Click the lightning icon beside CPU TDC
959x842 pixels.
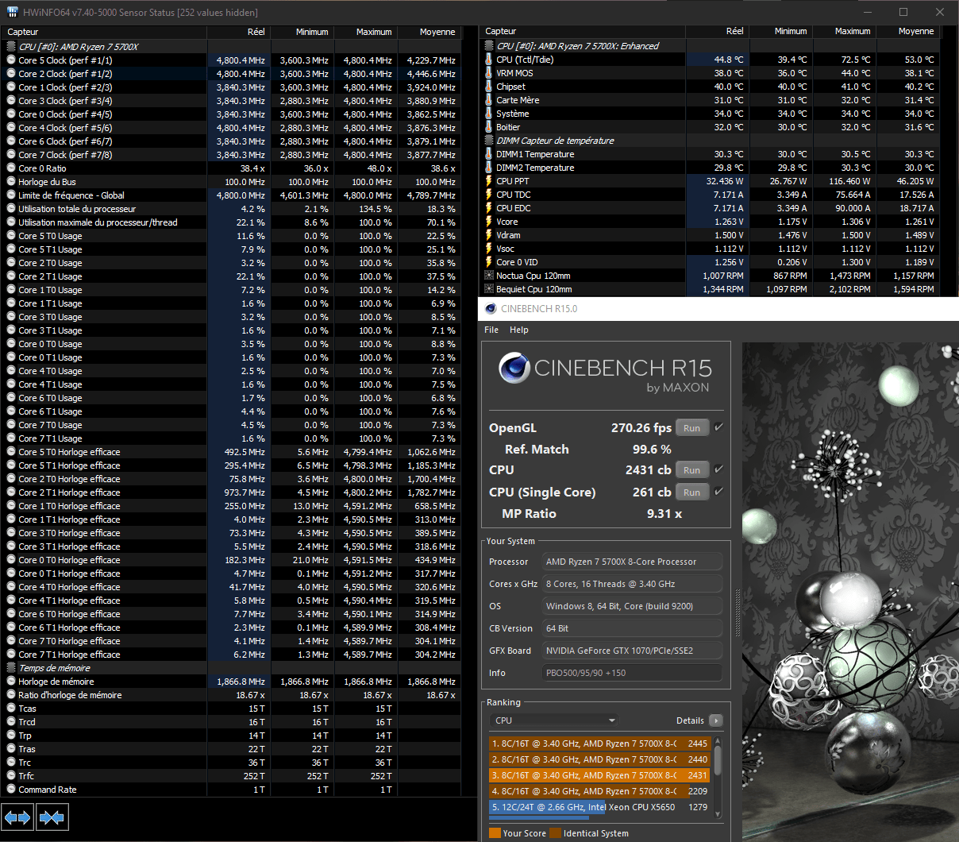[x=489, y=194]
